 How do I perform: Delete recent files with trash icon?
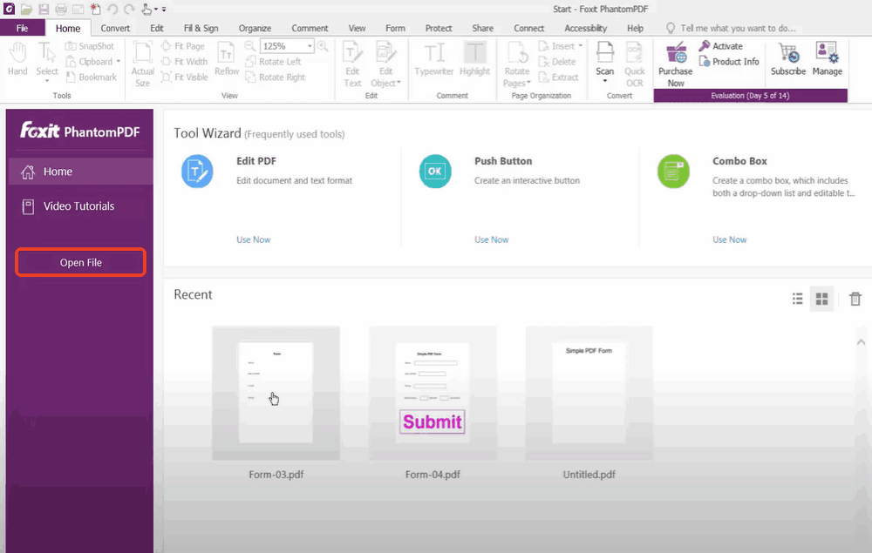[x=855, y=299]
